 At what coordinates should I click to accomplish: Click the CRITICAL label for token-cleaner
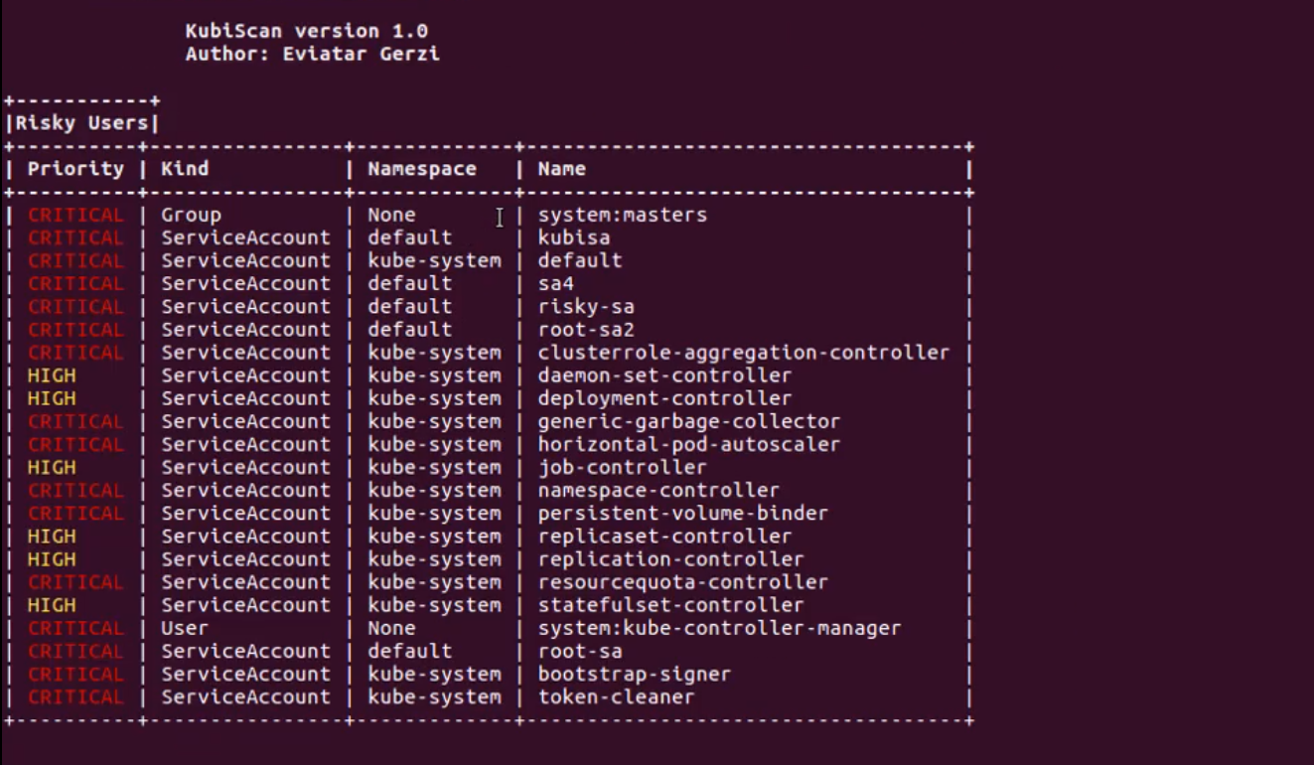point(75,697)
